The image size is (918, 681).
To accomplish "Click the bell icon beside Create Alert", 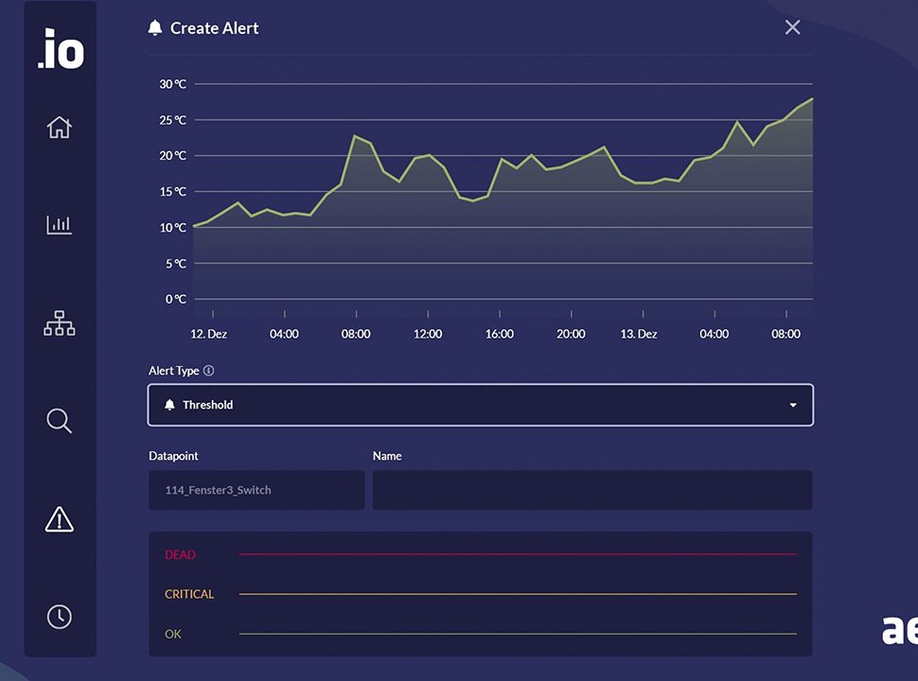I will point(155,27).
